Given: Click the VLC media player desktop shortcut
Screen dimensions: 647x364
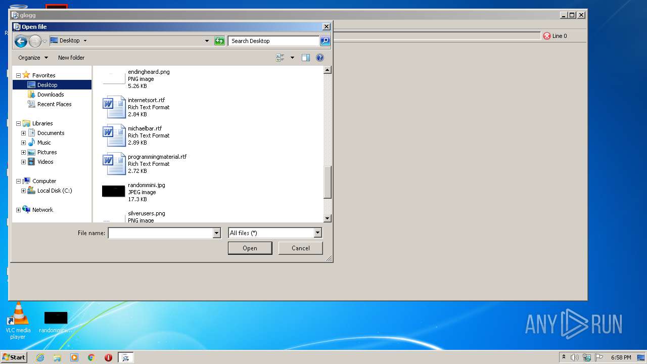Looking at the screenshot, I should 18,321.
